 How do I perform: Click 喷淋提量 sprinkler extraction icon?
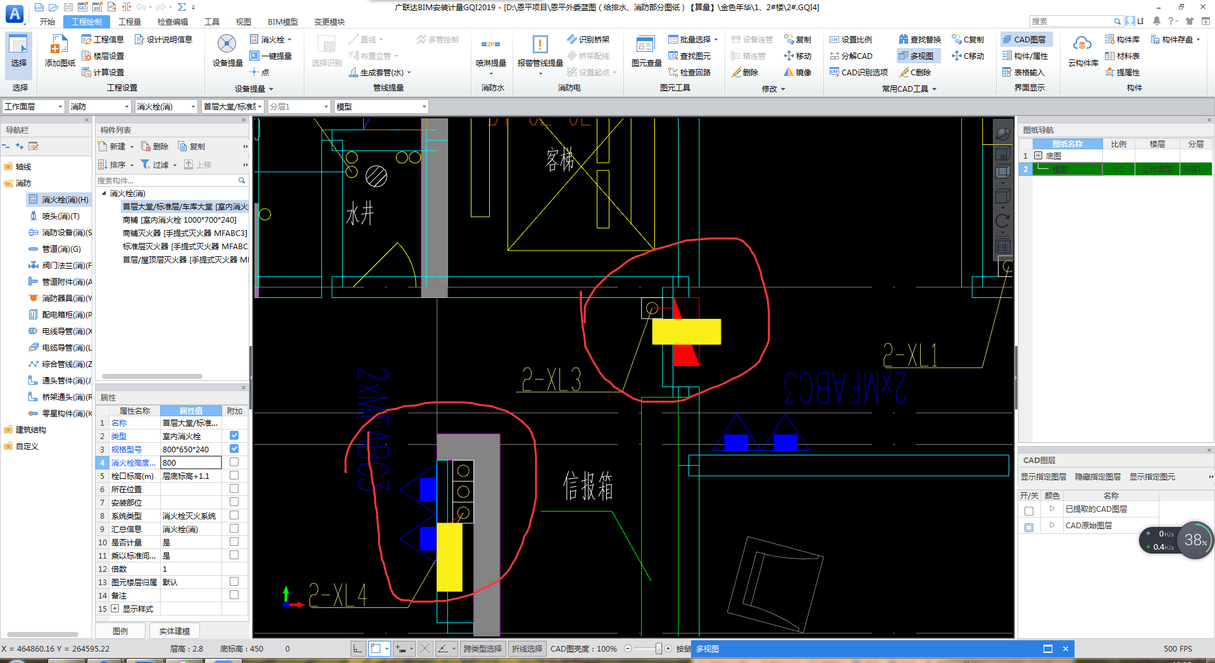(490, 51)
